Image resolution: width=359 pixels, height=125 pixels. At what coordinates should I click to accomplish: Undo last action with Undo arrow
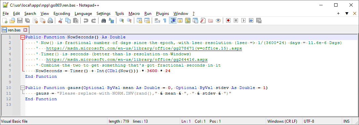86,21
